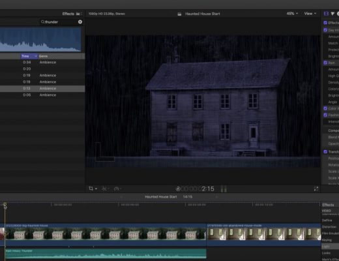
Task: Click the photos and audio browser icon next to Effects
Action: point(78,14)
